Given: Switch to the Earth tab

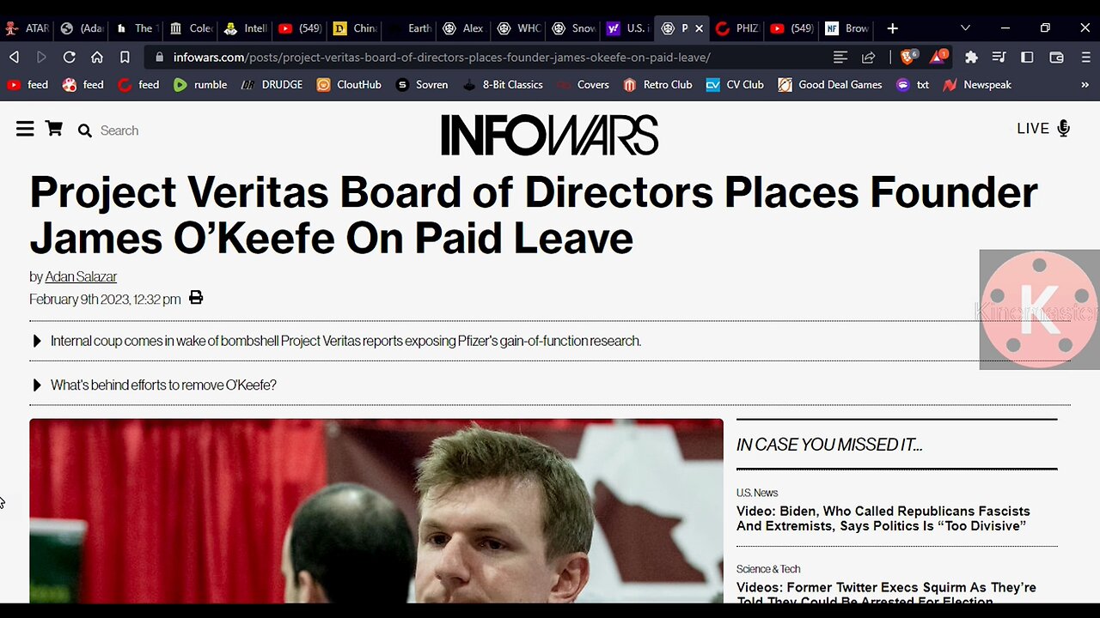Looking at the screenshot, I should coord(412,28).
